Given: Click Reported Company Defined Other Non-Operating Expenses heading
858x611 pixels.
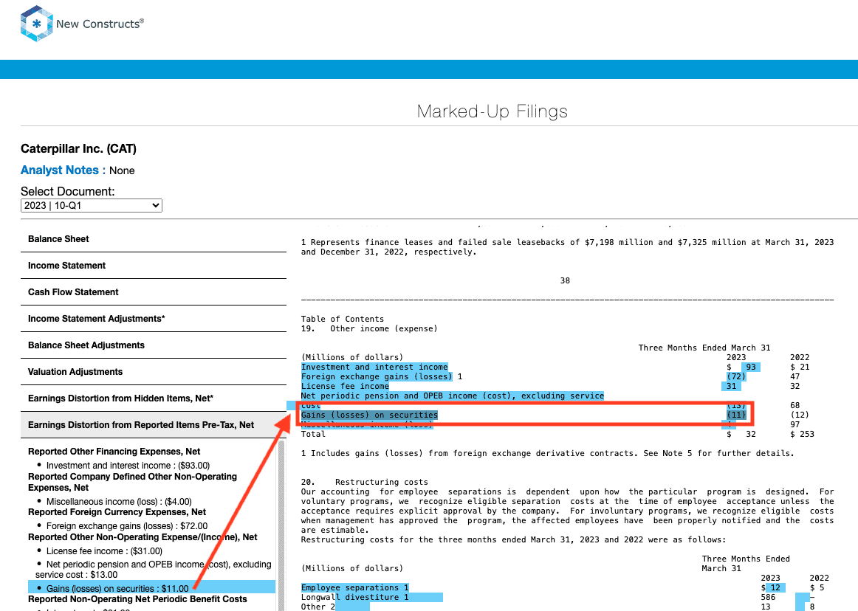Looking at the screenshot, I should pyautogui.click(x=132, y=482).
